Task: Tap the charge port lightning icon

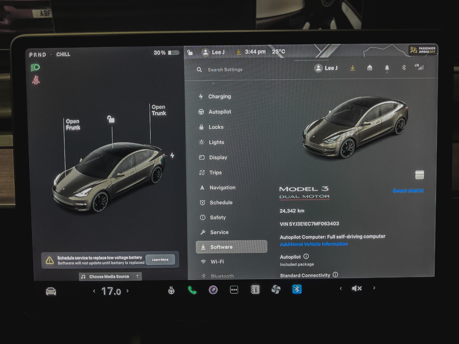Action: click(172, 155)
